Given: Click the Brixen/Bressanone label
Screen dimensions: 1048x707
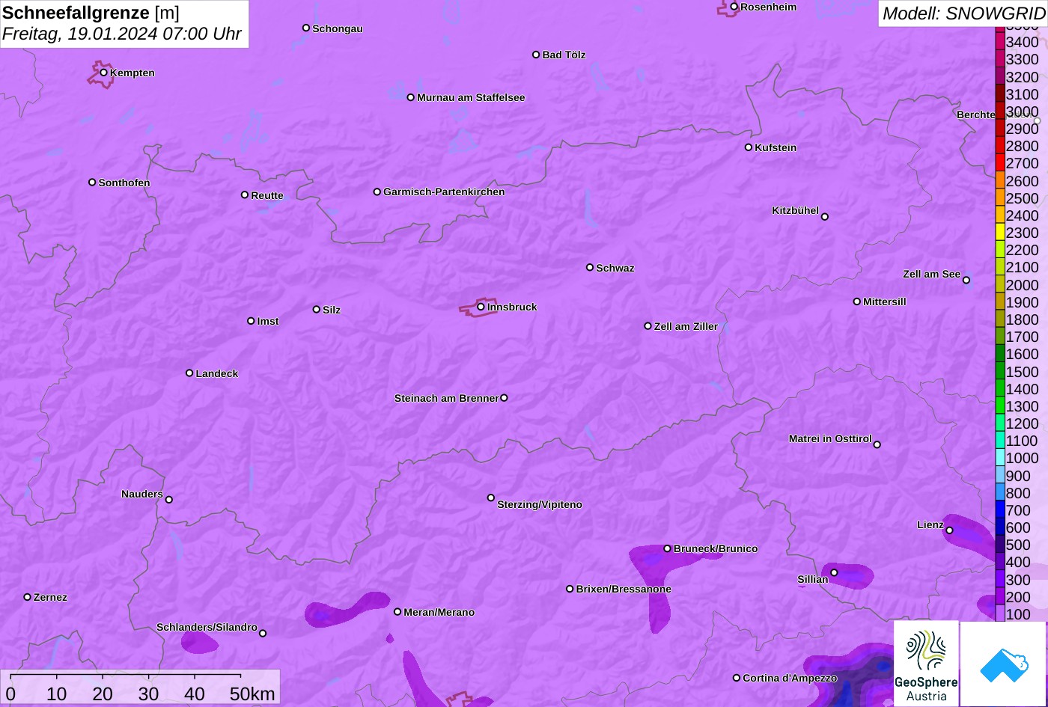Looking at the screenshot, I should [x=624, y=589].
